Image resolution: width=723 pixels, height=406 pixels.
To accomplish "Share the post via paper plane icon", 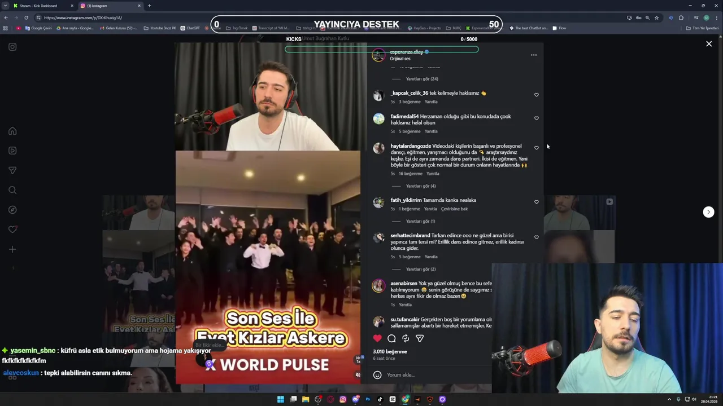I will click(x=420, y=338).
